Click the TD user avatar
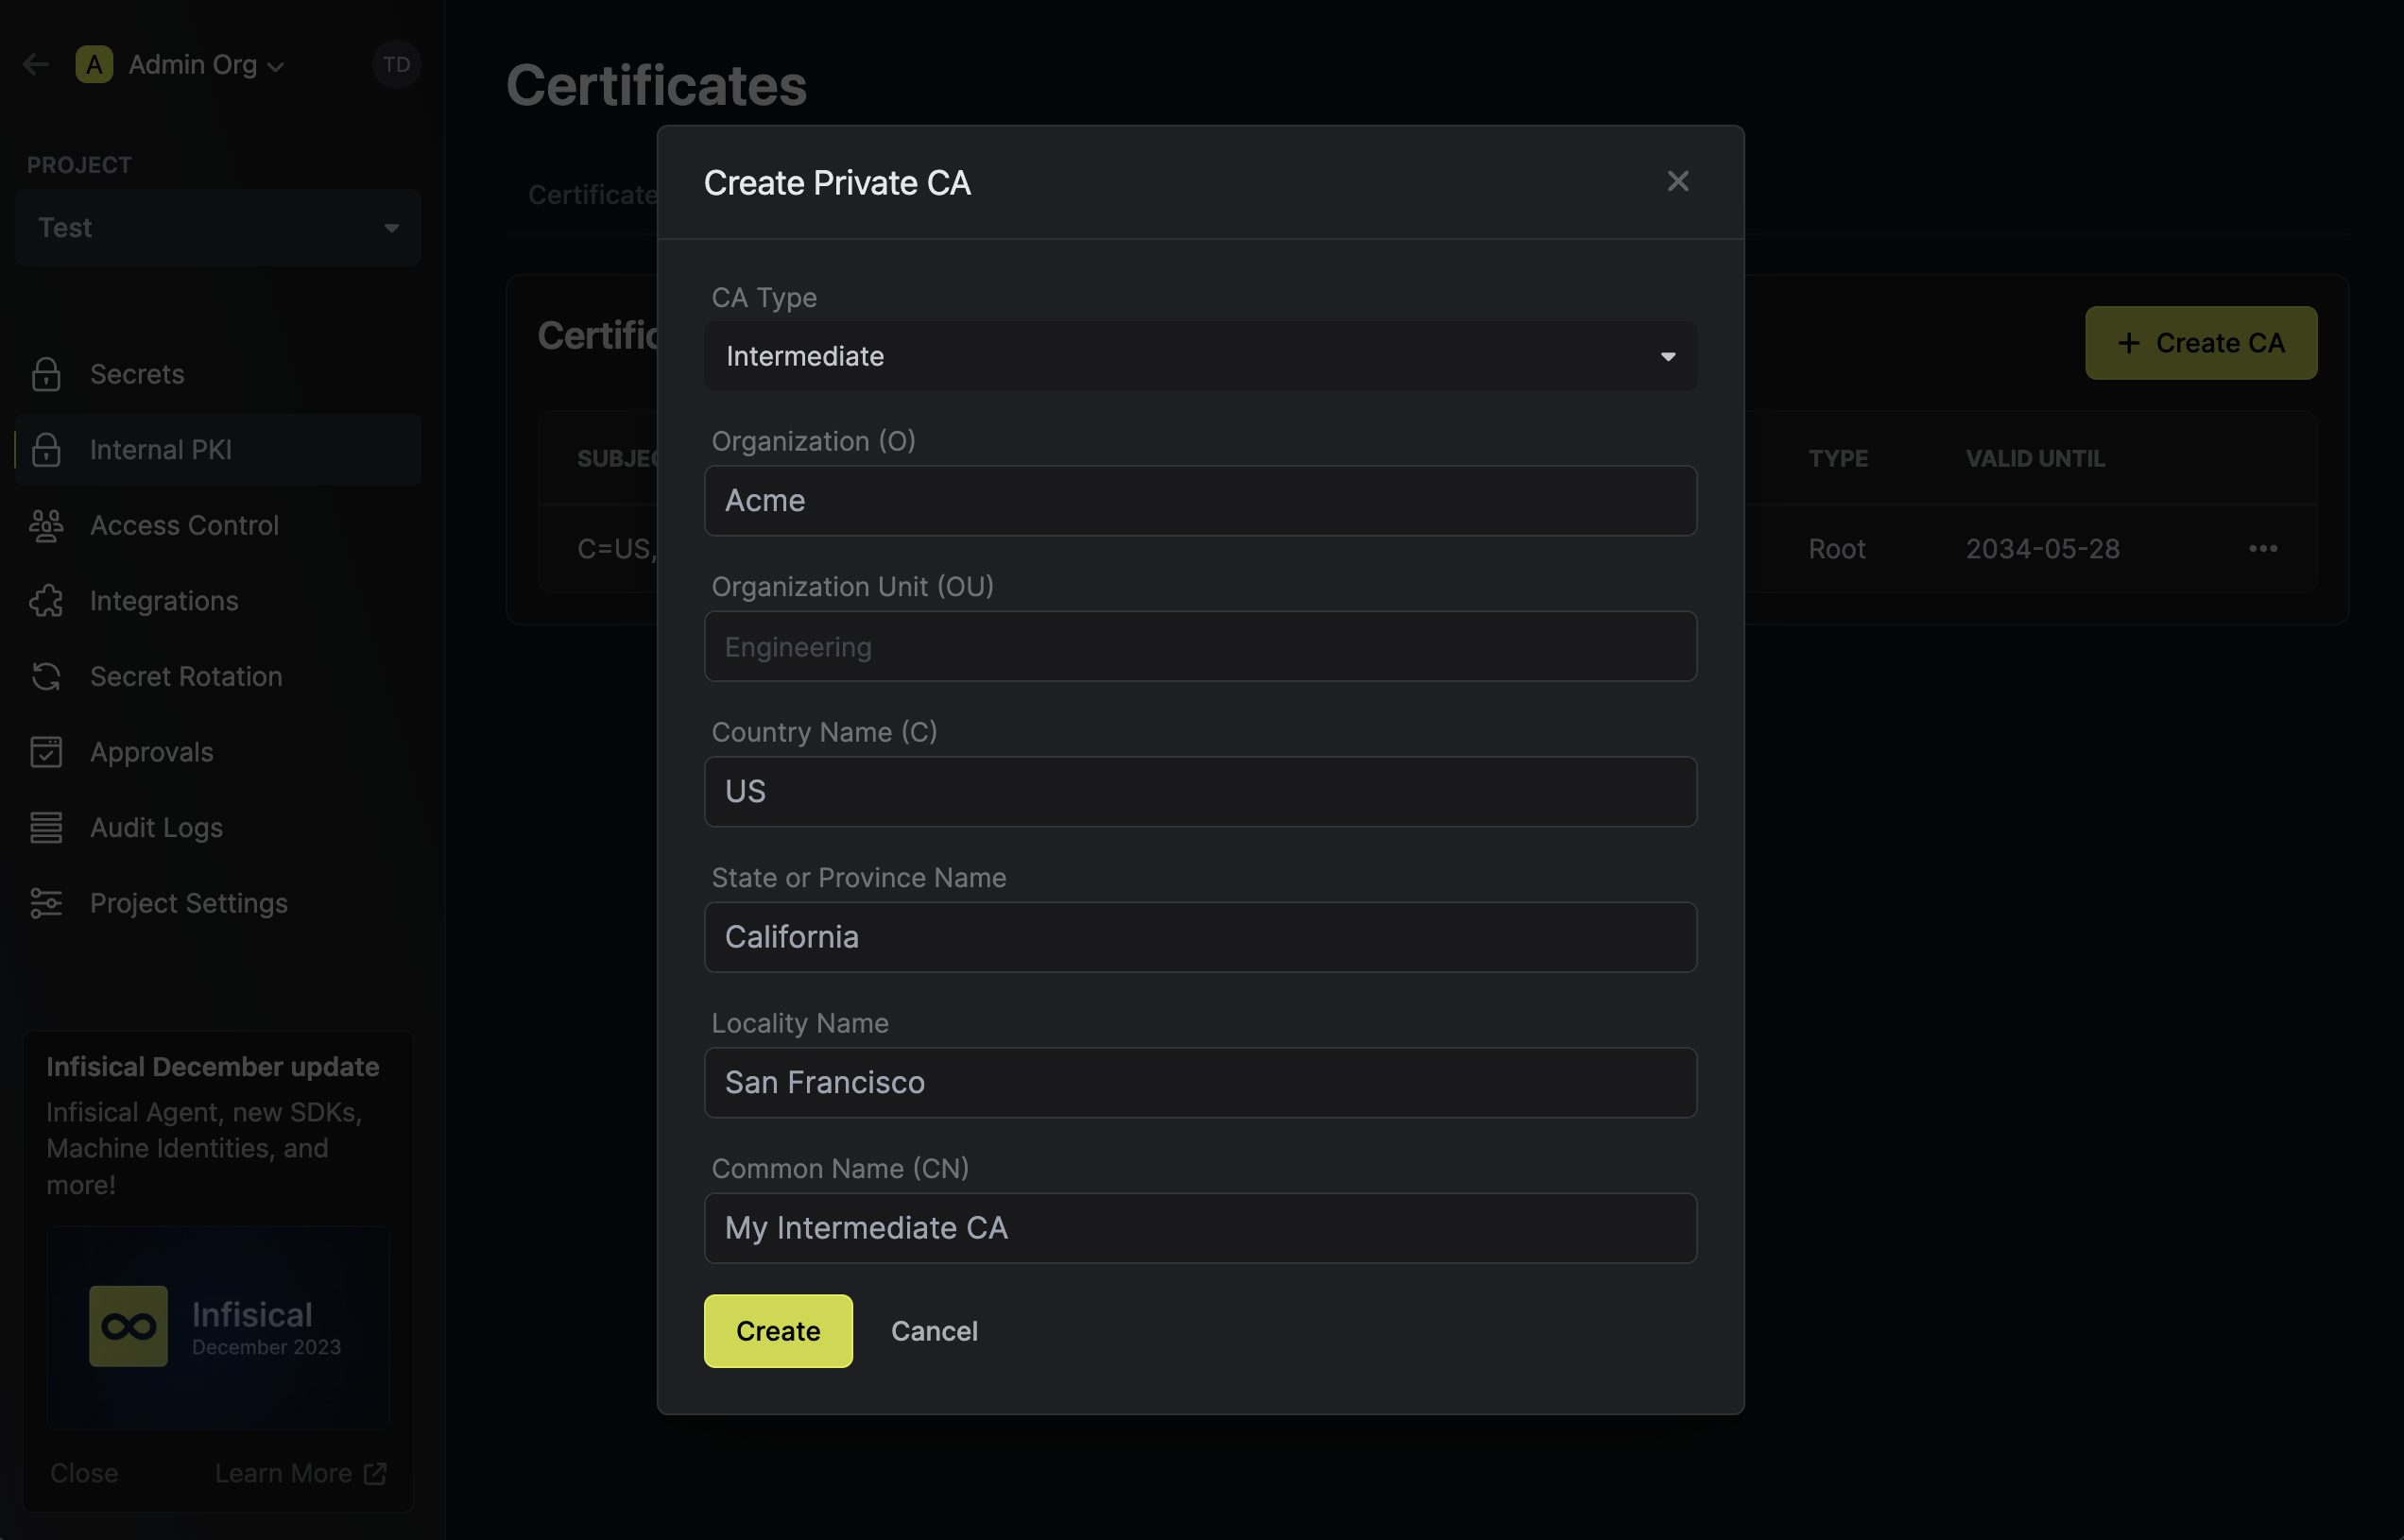 click(396, 65)
